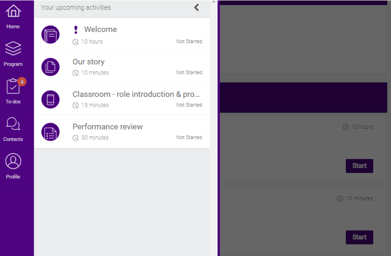391x256 pixels.
Task: Click the Your upcoming activities header
Action: (x=76, y=8)
